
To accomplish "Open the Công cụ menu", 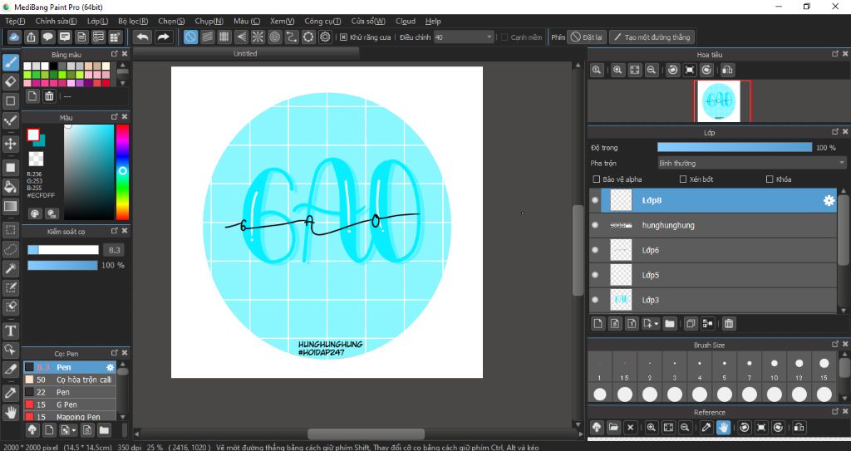I will click(322, 21).
